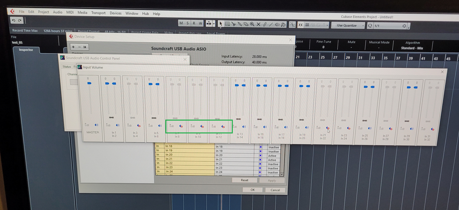The width and height of the screenshot is (459, 210).
Task: Select the Range Selection tool
Action: (227, 24)
